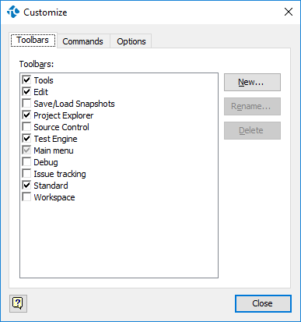The image size is (301, 322).
Task: Click the New... button
Action: 252,82
